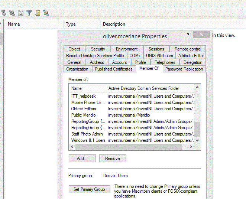Viewport: 246px width, 199px height.
Task: Select the Obtree Editors group row
Action: 132,109
